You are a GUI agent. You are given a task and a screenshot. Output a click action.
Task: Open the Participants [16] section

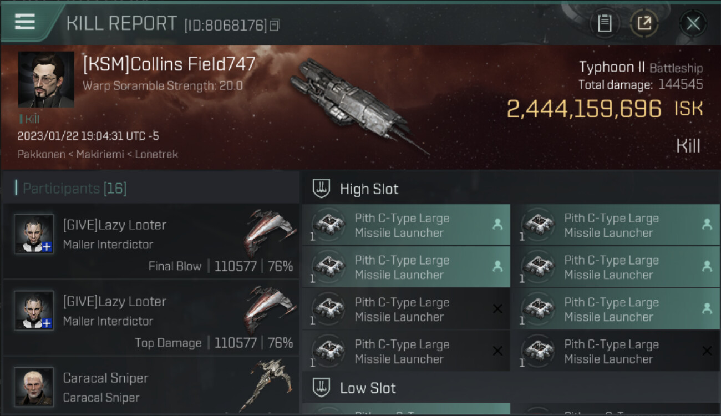pos(74,189)
